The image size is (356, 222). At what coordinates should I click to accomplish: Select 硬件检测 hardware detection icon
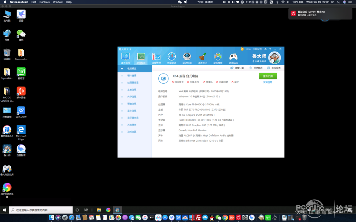(x=141, y=58)
